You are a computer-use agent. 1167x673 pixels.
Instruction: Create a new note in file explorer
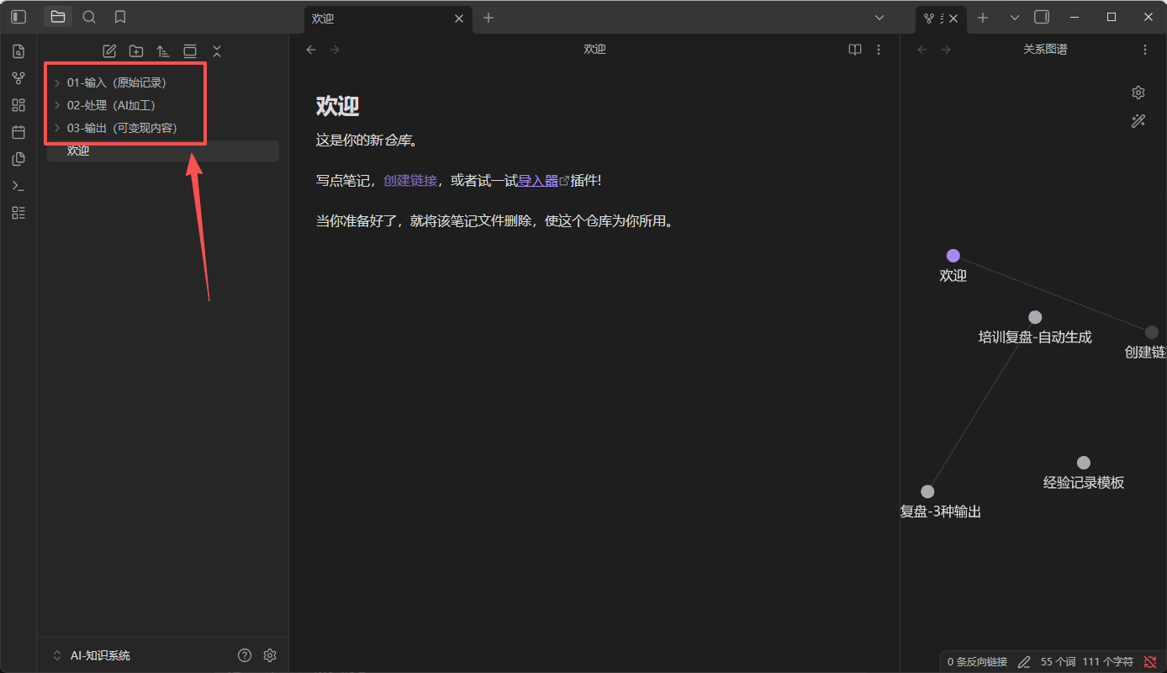(x=109, y=51)
